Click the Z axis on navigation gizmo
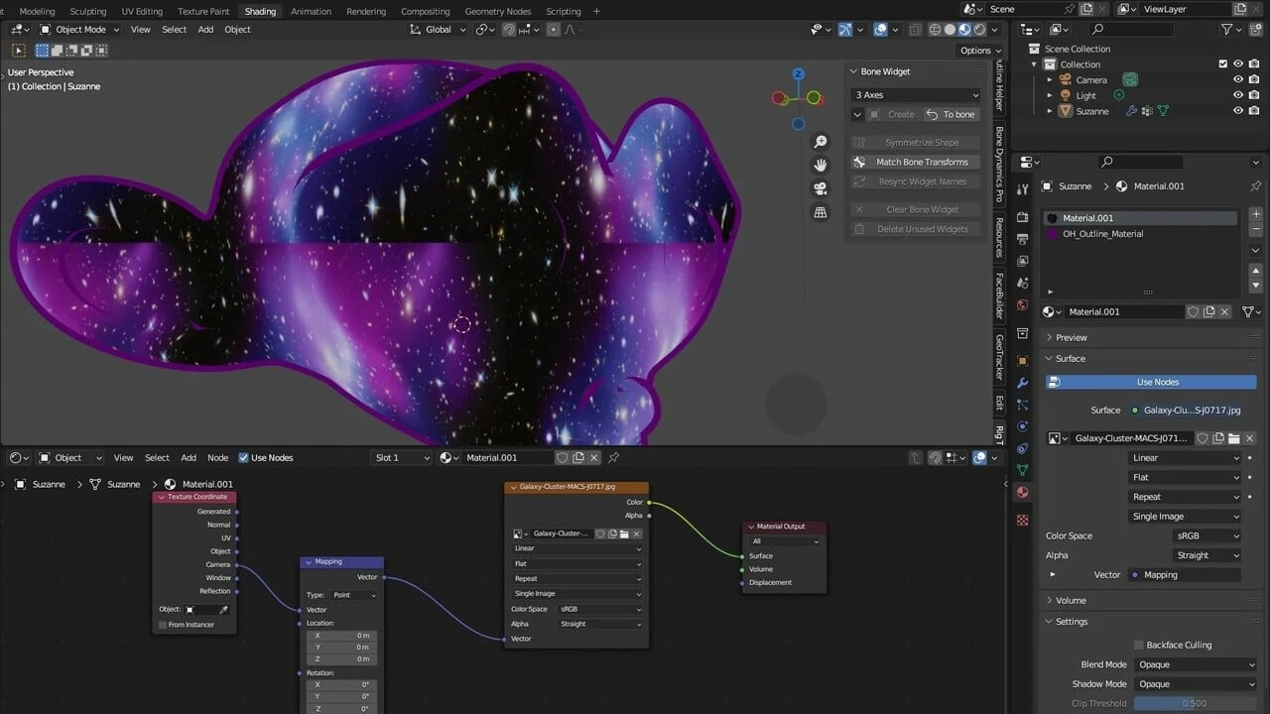The image size is (1270, 714). click(x=799, y=74)
